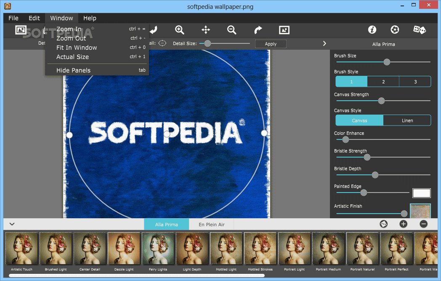Open the Edit menu
The height and width of the screenshot is (281, 441).
click(35, 18)
